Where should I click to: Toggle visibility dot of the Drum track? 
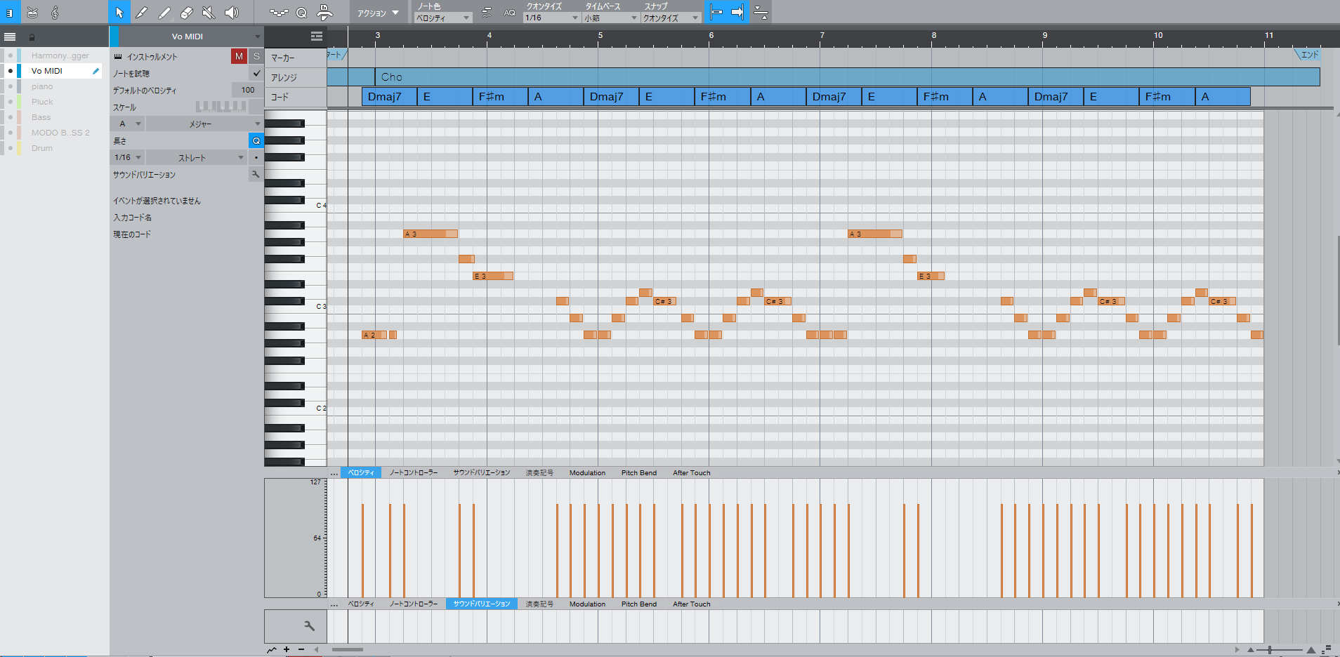click(x=10, y=148)
